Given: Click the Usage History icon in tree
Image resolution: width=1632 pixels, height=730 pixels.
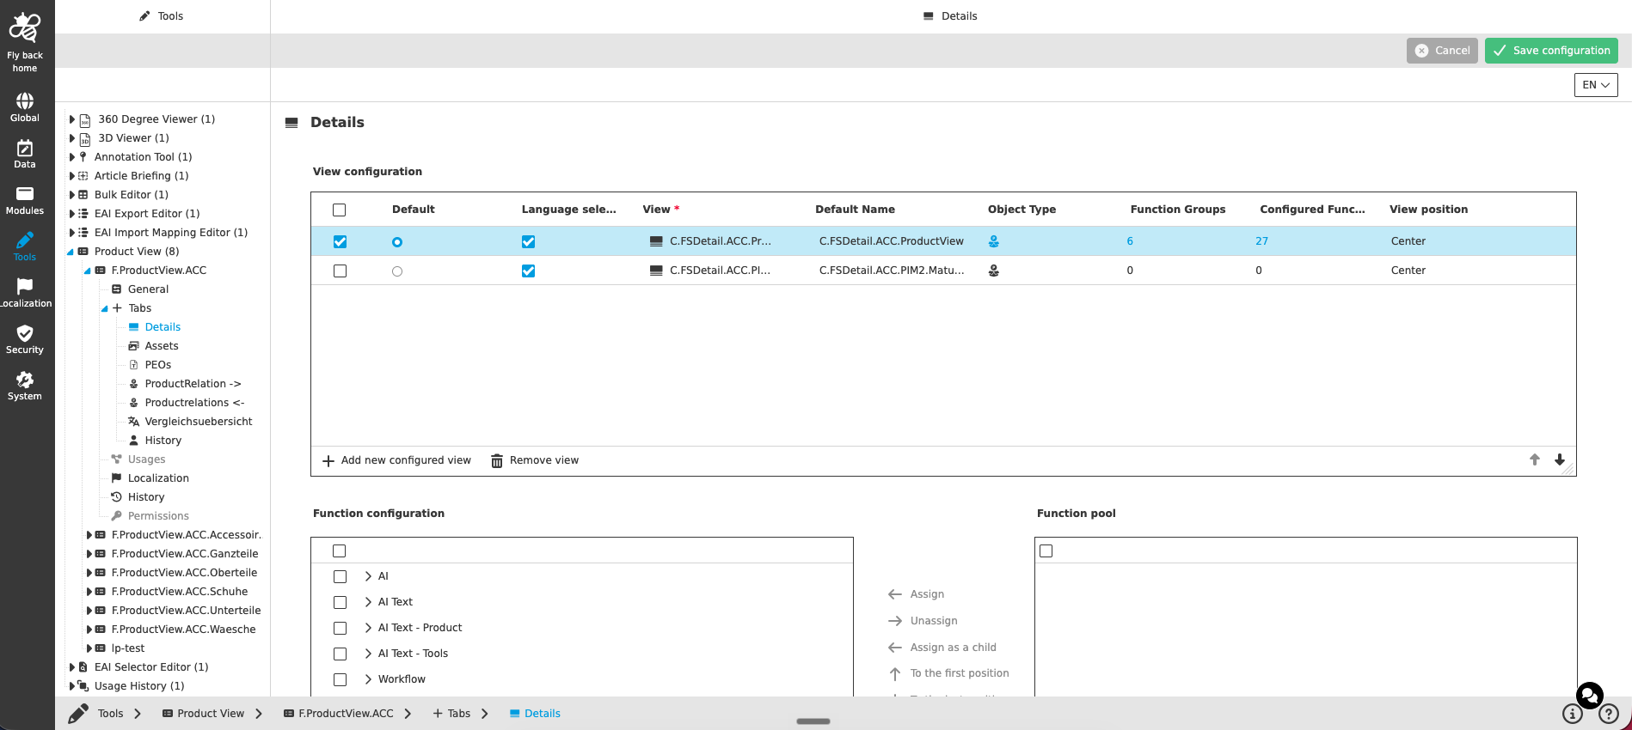Looking at the screenshot, I should coord(83,686).
